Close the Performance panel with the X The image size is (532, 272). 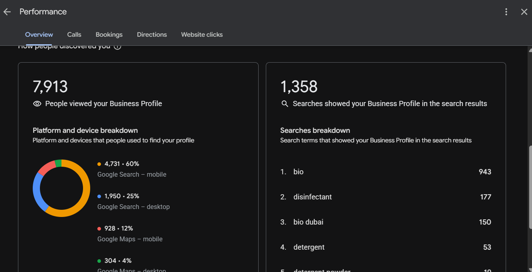pyautogui.click(x=524, y=12)
